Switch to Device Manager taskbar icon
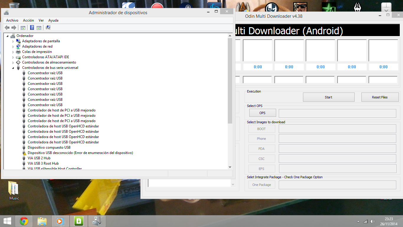The height and width of the screenshot is (227, 403). (97, 221)
